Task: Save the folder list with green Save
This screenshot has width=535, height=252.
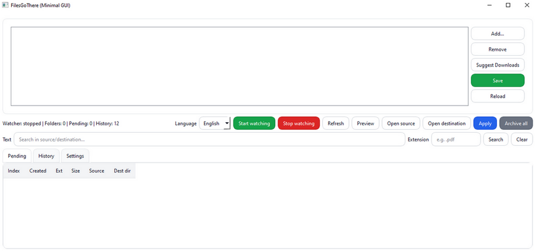Action: tap(498, 81)
